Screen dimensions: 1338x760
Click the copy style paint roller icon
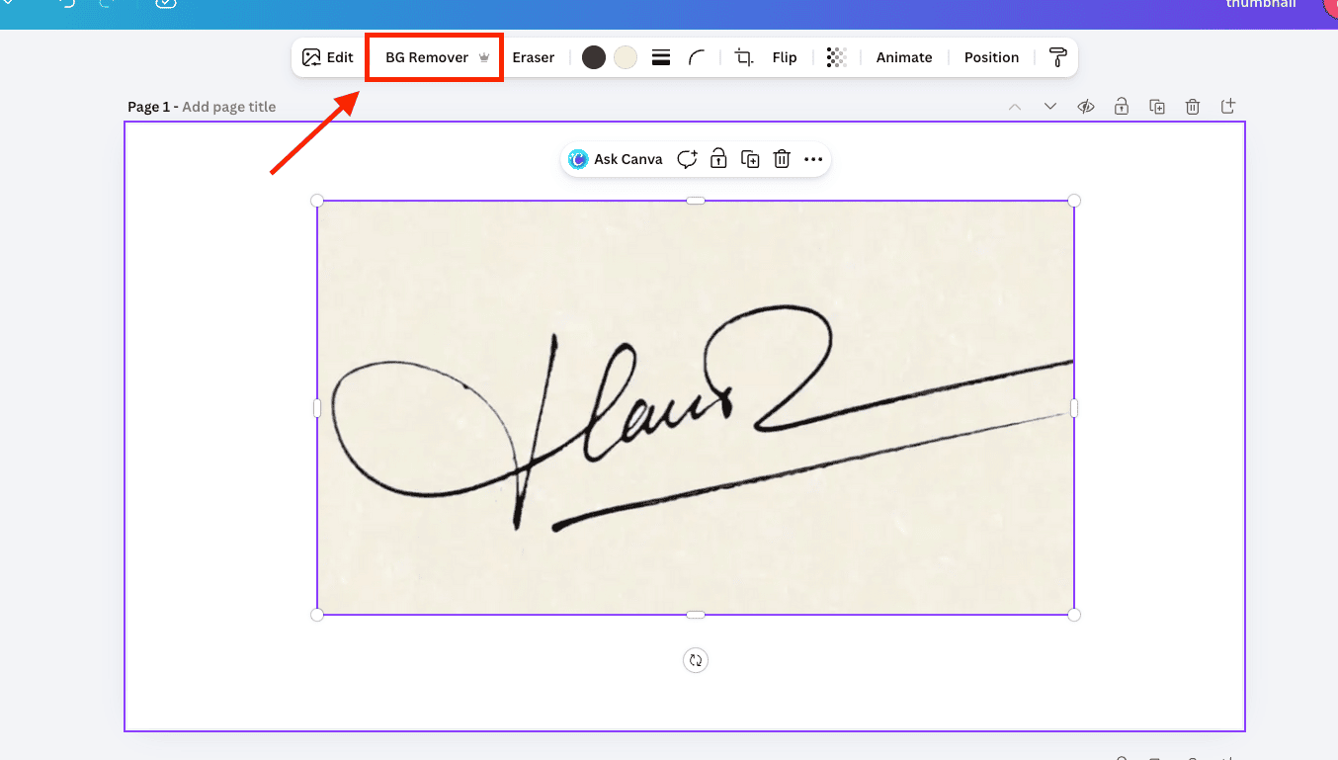[1057, 57]
